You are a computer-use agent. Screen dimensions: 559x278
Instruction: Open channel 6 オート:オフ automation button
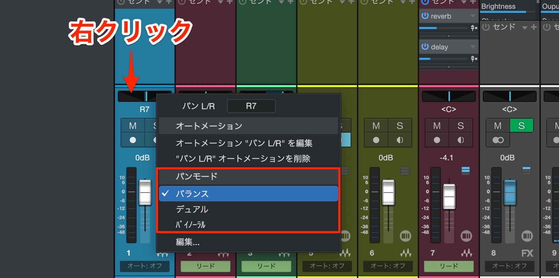[x=388, y=266]
